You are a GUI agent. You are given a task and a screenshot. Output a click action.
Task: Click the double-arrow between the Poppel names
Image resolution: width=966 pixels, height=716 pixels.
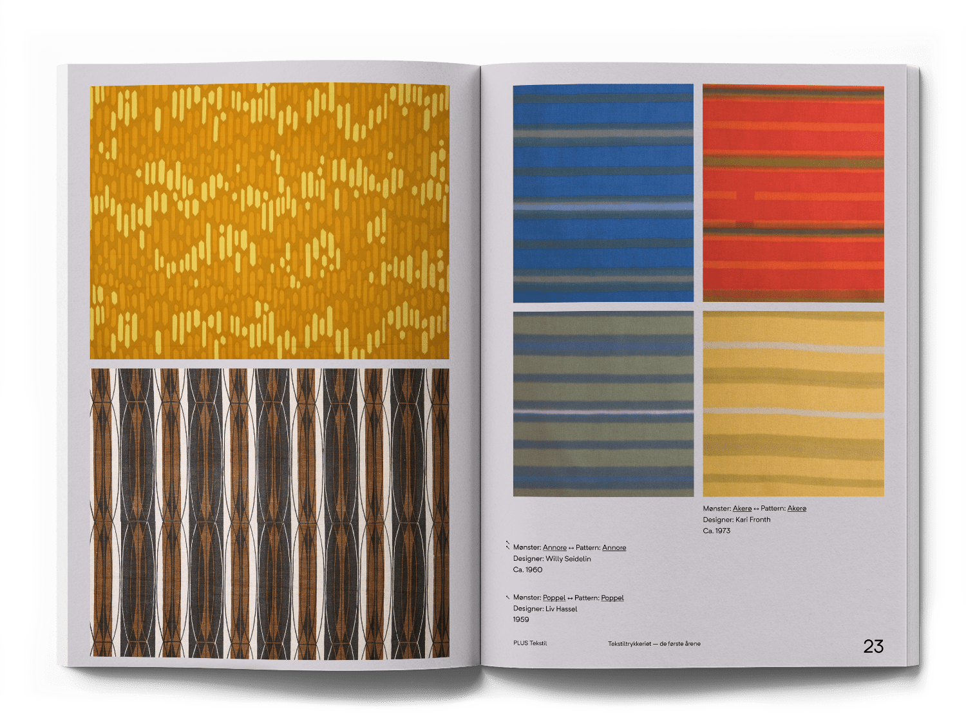[x=570, y=598]
